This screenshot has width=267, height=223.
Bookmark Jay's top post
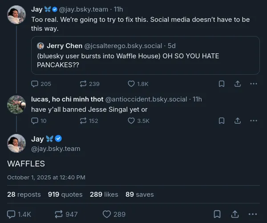222,84
